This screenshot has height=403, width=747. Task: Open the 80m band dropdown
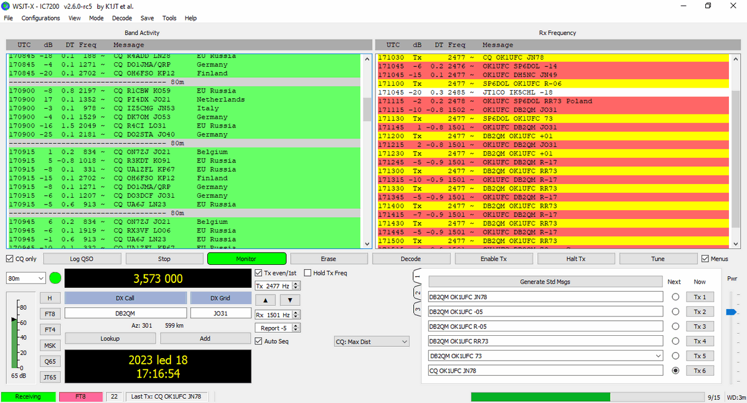26,278
